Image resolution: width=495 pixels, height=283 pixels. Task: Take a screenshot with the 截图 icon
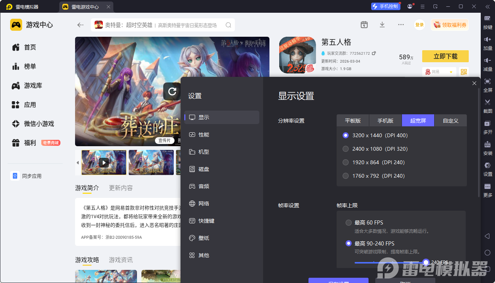[x=487, y=106]
